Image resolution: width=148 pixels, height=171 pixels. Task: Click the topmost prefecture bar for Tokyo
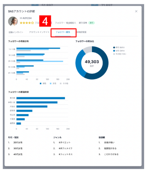point(41,98)
